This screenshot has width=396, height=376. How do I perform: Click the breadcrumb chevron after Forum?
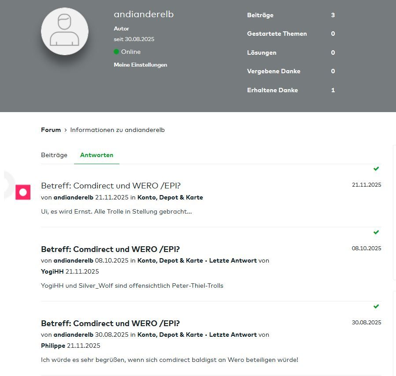click(x=66, y=130)
